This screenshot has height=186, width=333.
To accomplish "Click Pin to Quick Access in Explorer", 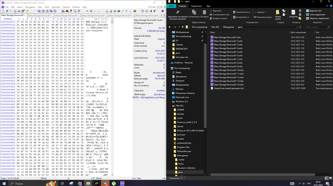I will [x=177, y=15].
